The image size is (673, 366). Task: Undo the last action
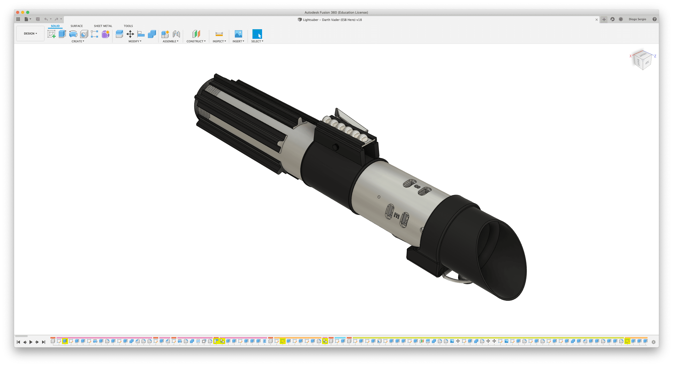coord(46,19)
